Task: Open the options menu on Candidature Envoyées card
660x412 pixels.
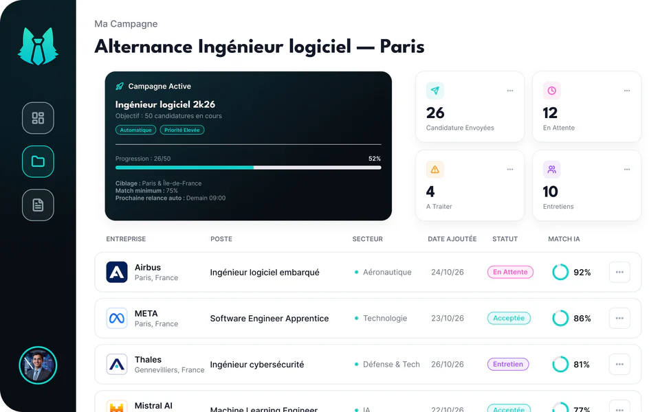Action: [x=510, y=91]
